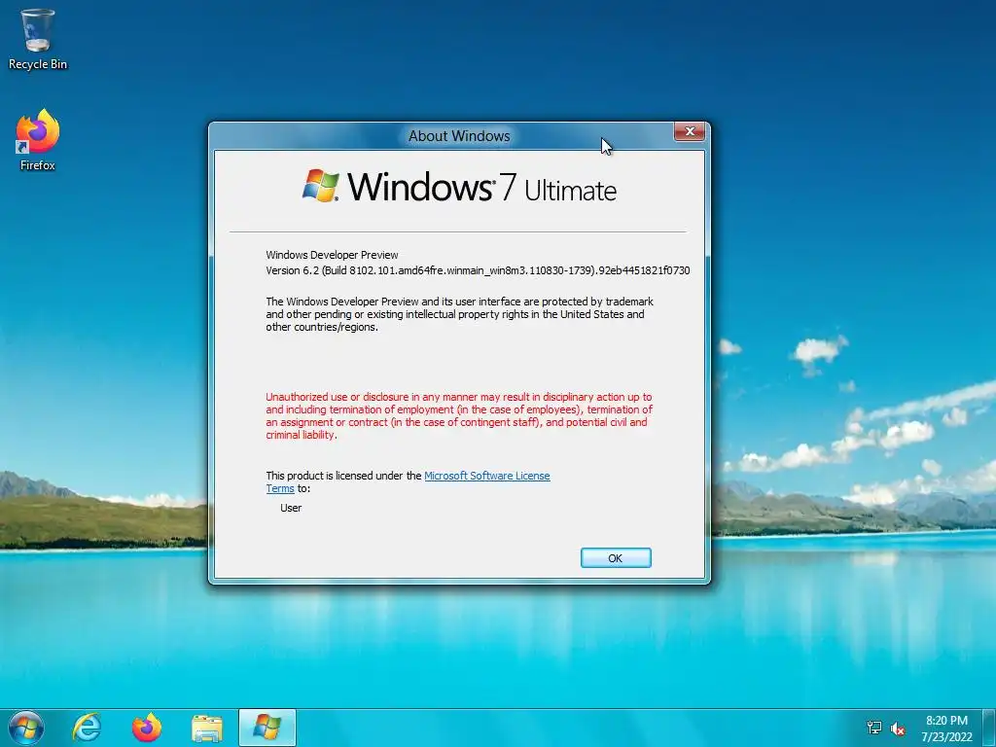Screen dimensions: 996x747
Task: Select the About Windows taskbar button
Action: click(267, 728)
